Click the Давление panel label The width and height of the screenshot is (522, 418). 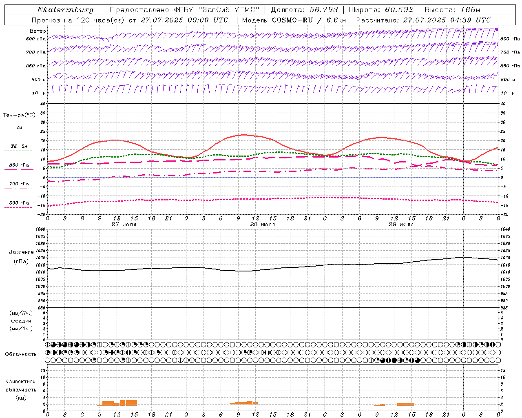pos(21,252)
